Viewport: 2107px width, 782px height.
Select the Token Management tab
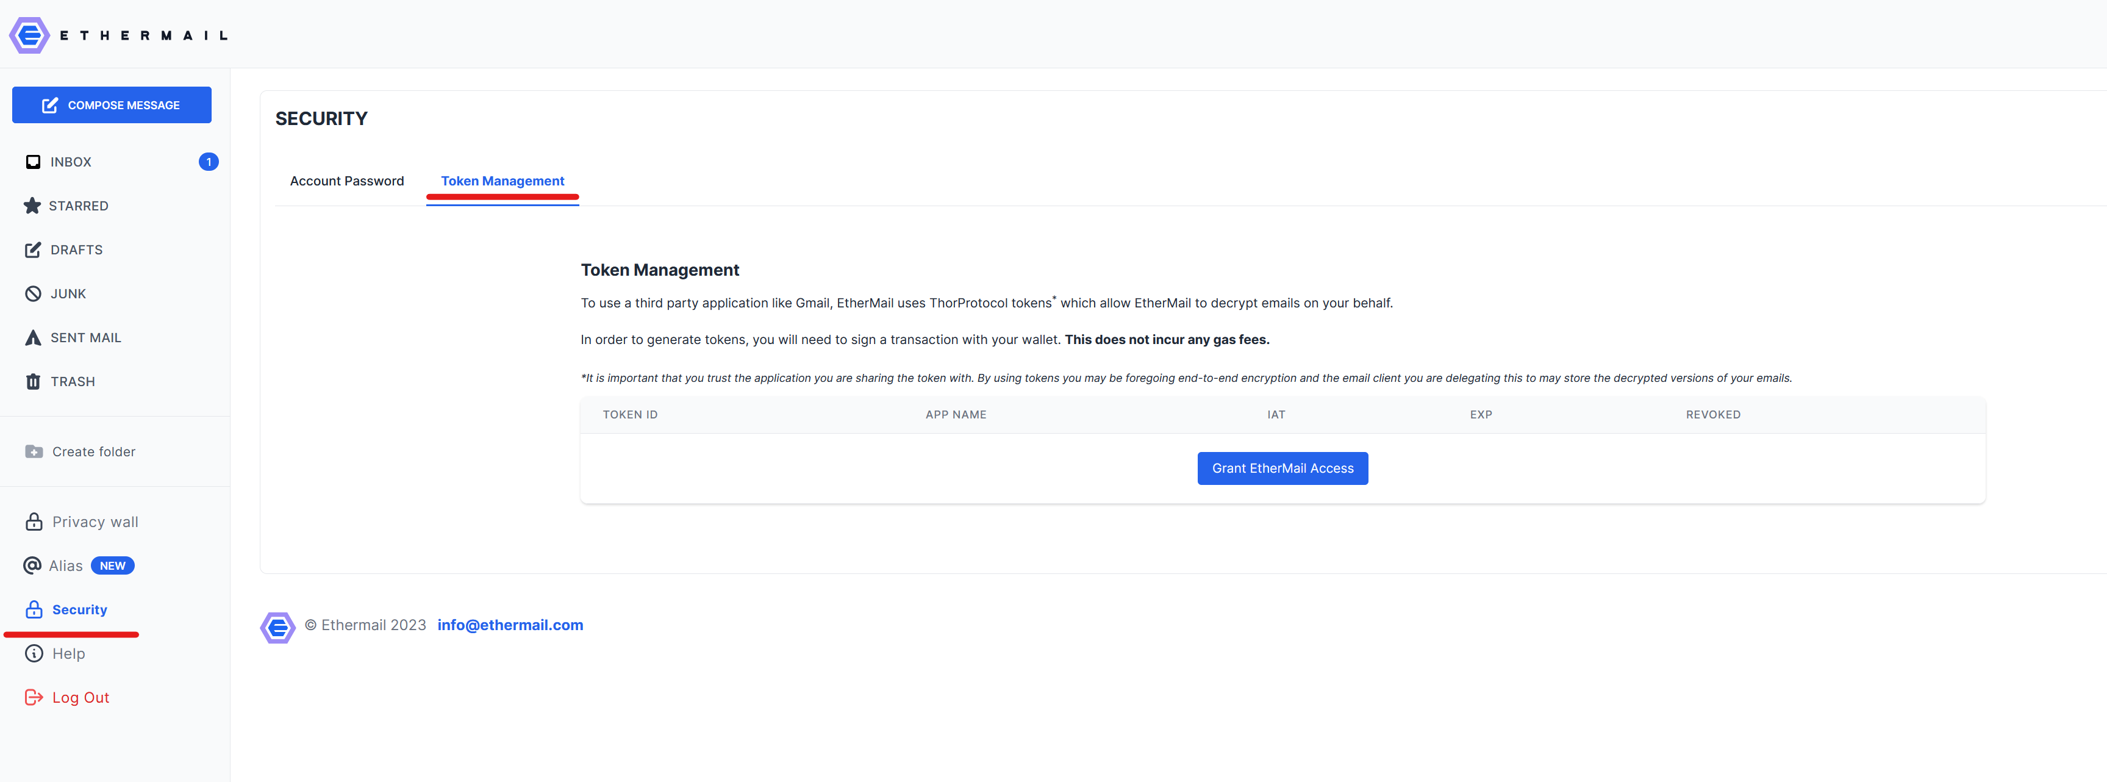[503, 181]
